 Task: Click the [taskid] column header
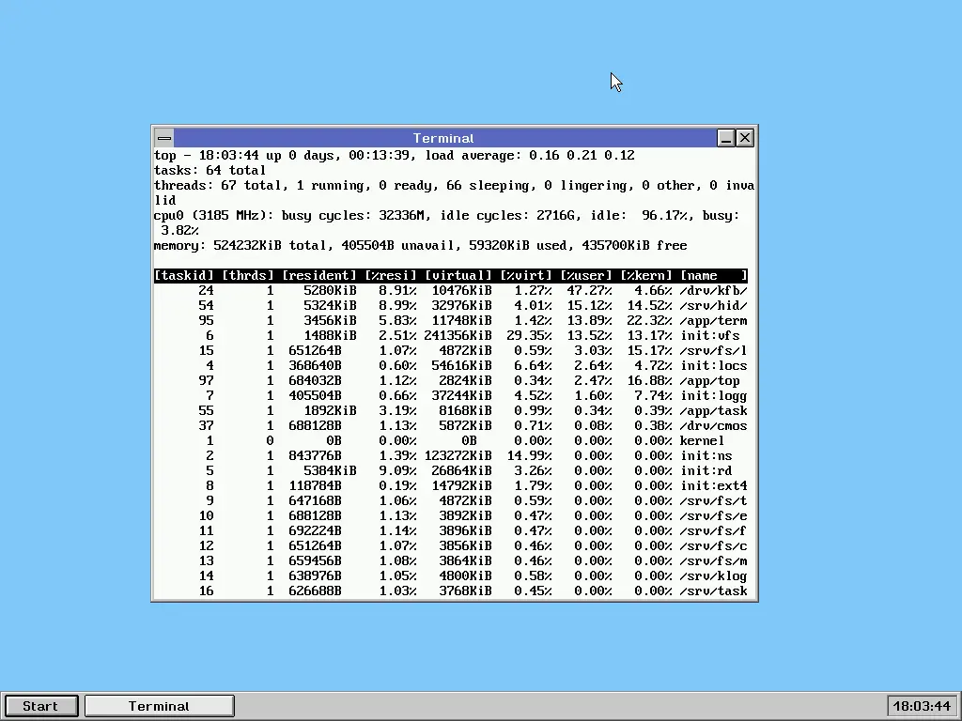click(184, 275)
